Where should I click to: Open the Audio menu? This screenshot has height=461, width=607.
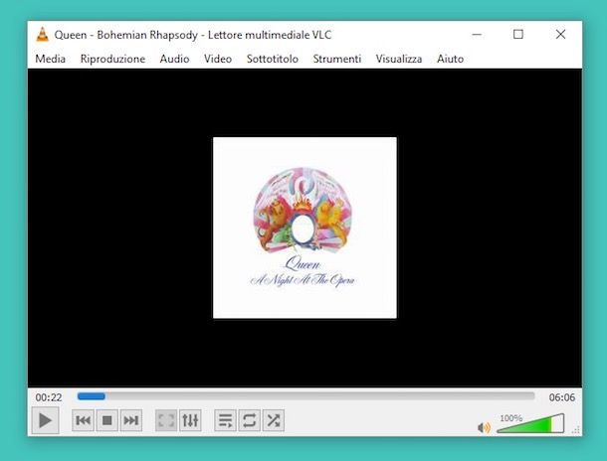click(174, 59)
